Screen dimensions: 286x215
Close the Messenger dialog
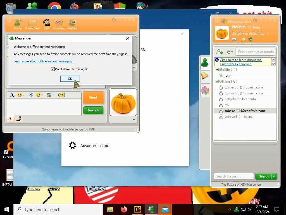click(x=127, y=38)
